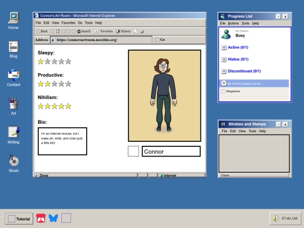Screen dimensions: 304x228
Task: Tick the square box beside Connor name field
Action: click(x=133, y=151)
